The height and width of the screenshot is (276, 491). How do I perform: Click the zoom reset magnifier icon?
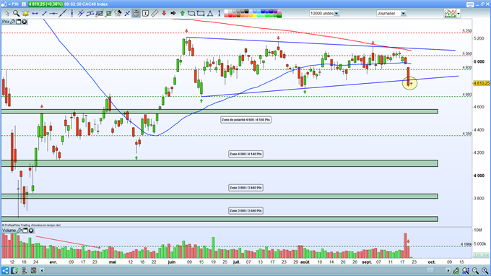click(466, 270)
